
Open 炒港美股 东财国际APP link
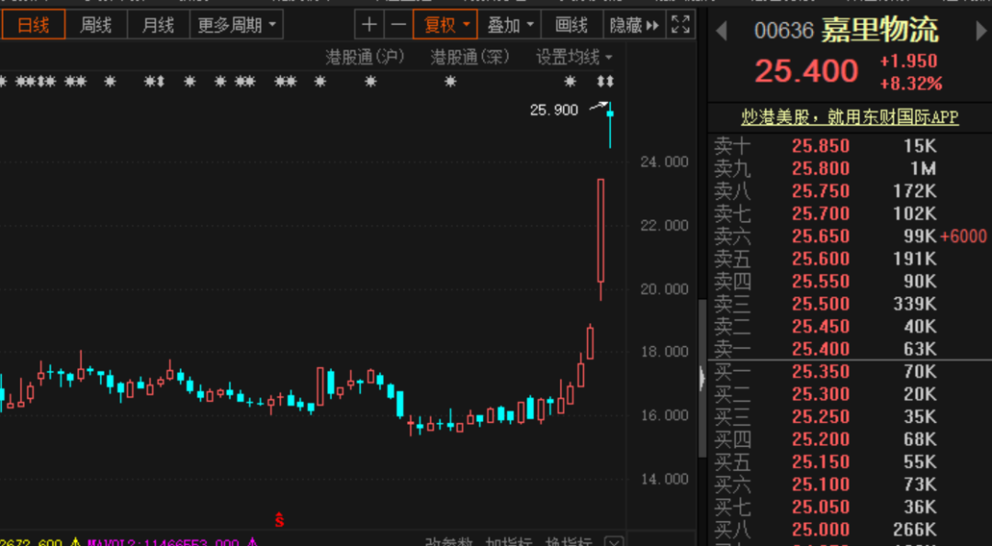pos(850,117)
